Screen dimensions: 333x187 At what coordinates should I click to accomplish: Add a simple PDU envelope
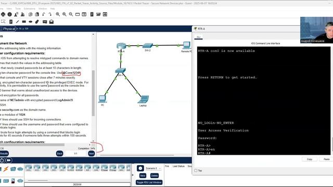(45, 22)
